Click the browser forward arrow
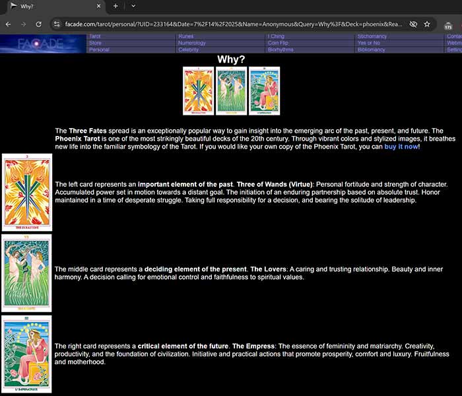462x396 pixels. pos(23,24)
